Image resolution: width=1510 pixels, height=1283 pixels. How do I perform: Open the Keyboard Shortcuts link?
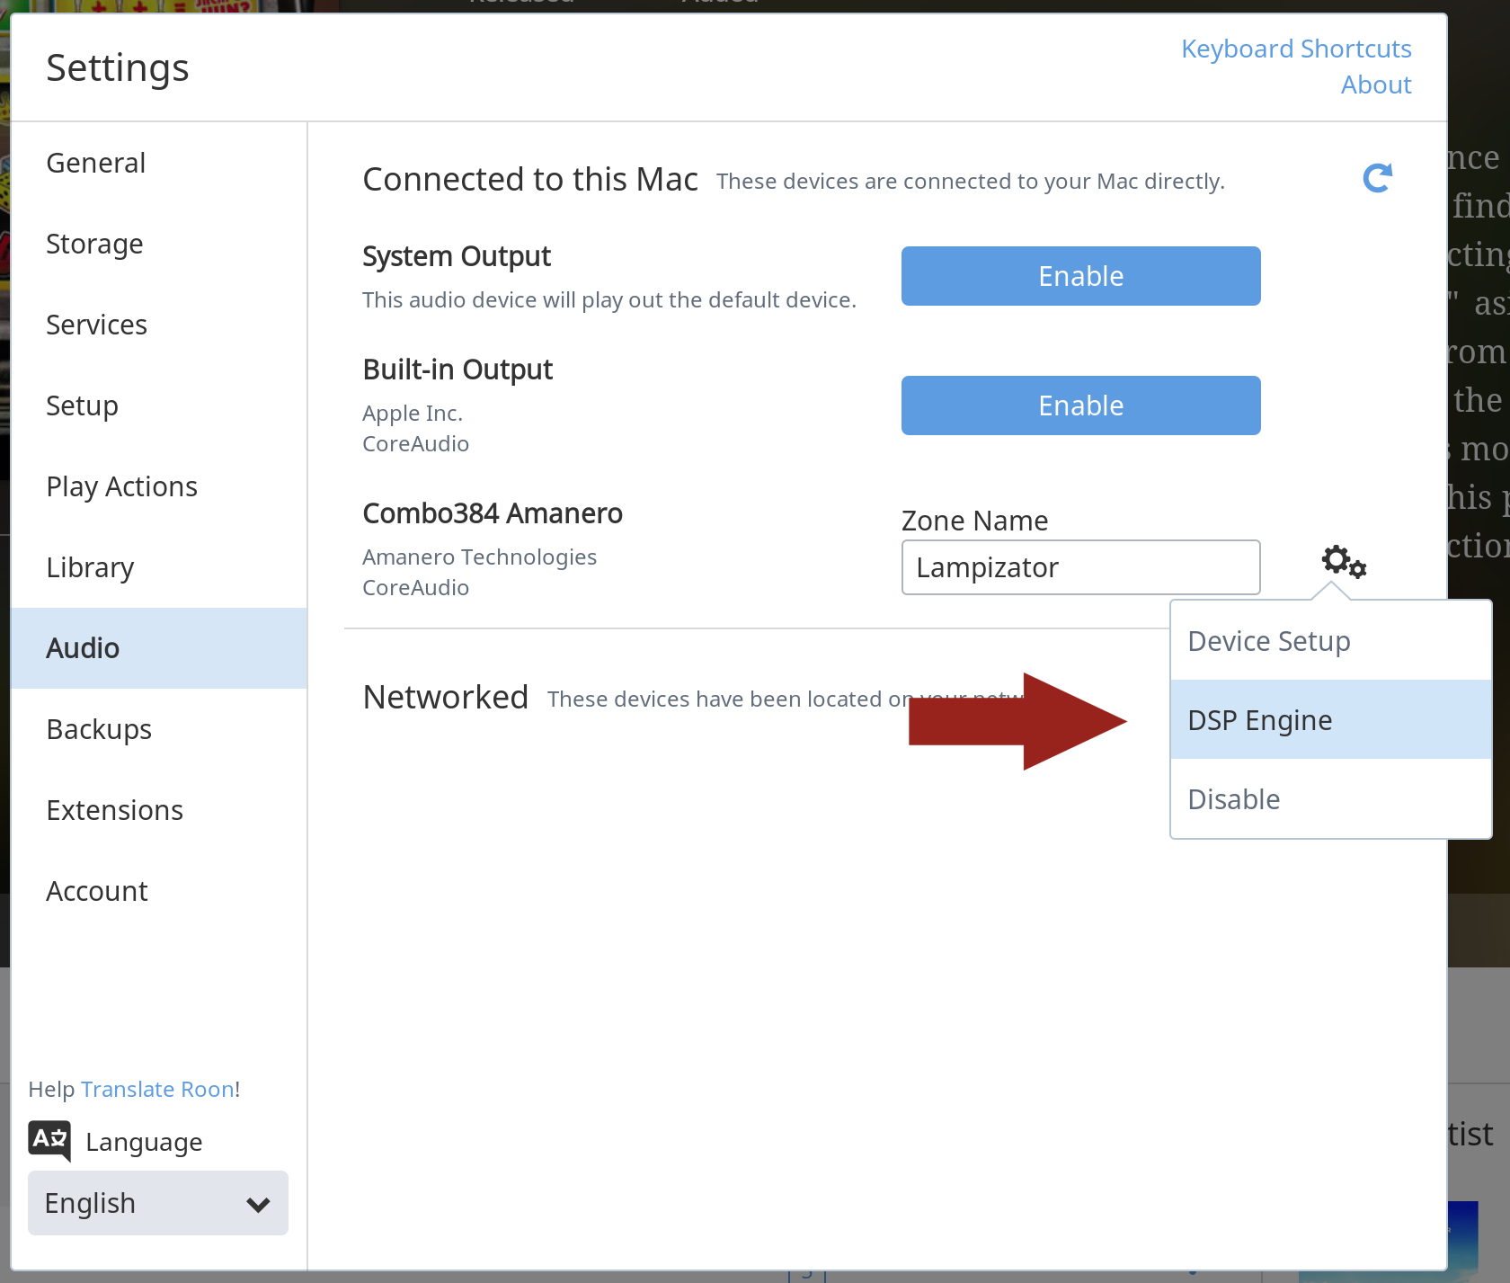(x=1295, y=49)
